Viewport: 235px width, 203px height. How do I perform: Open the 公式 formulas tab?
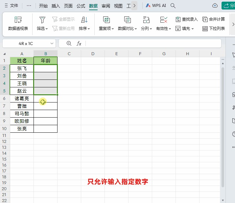point(81,6)
